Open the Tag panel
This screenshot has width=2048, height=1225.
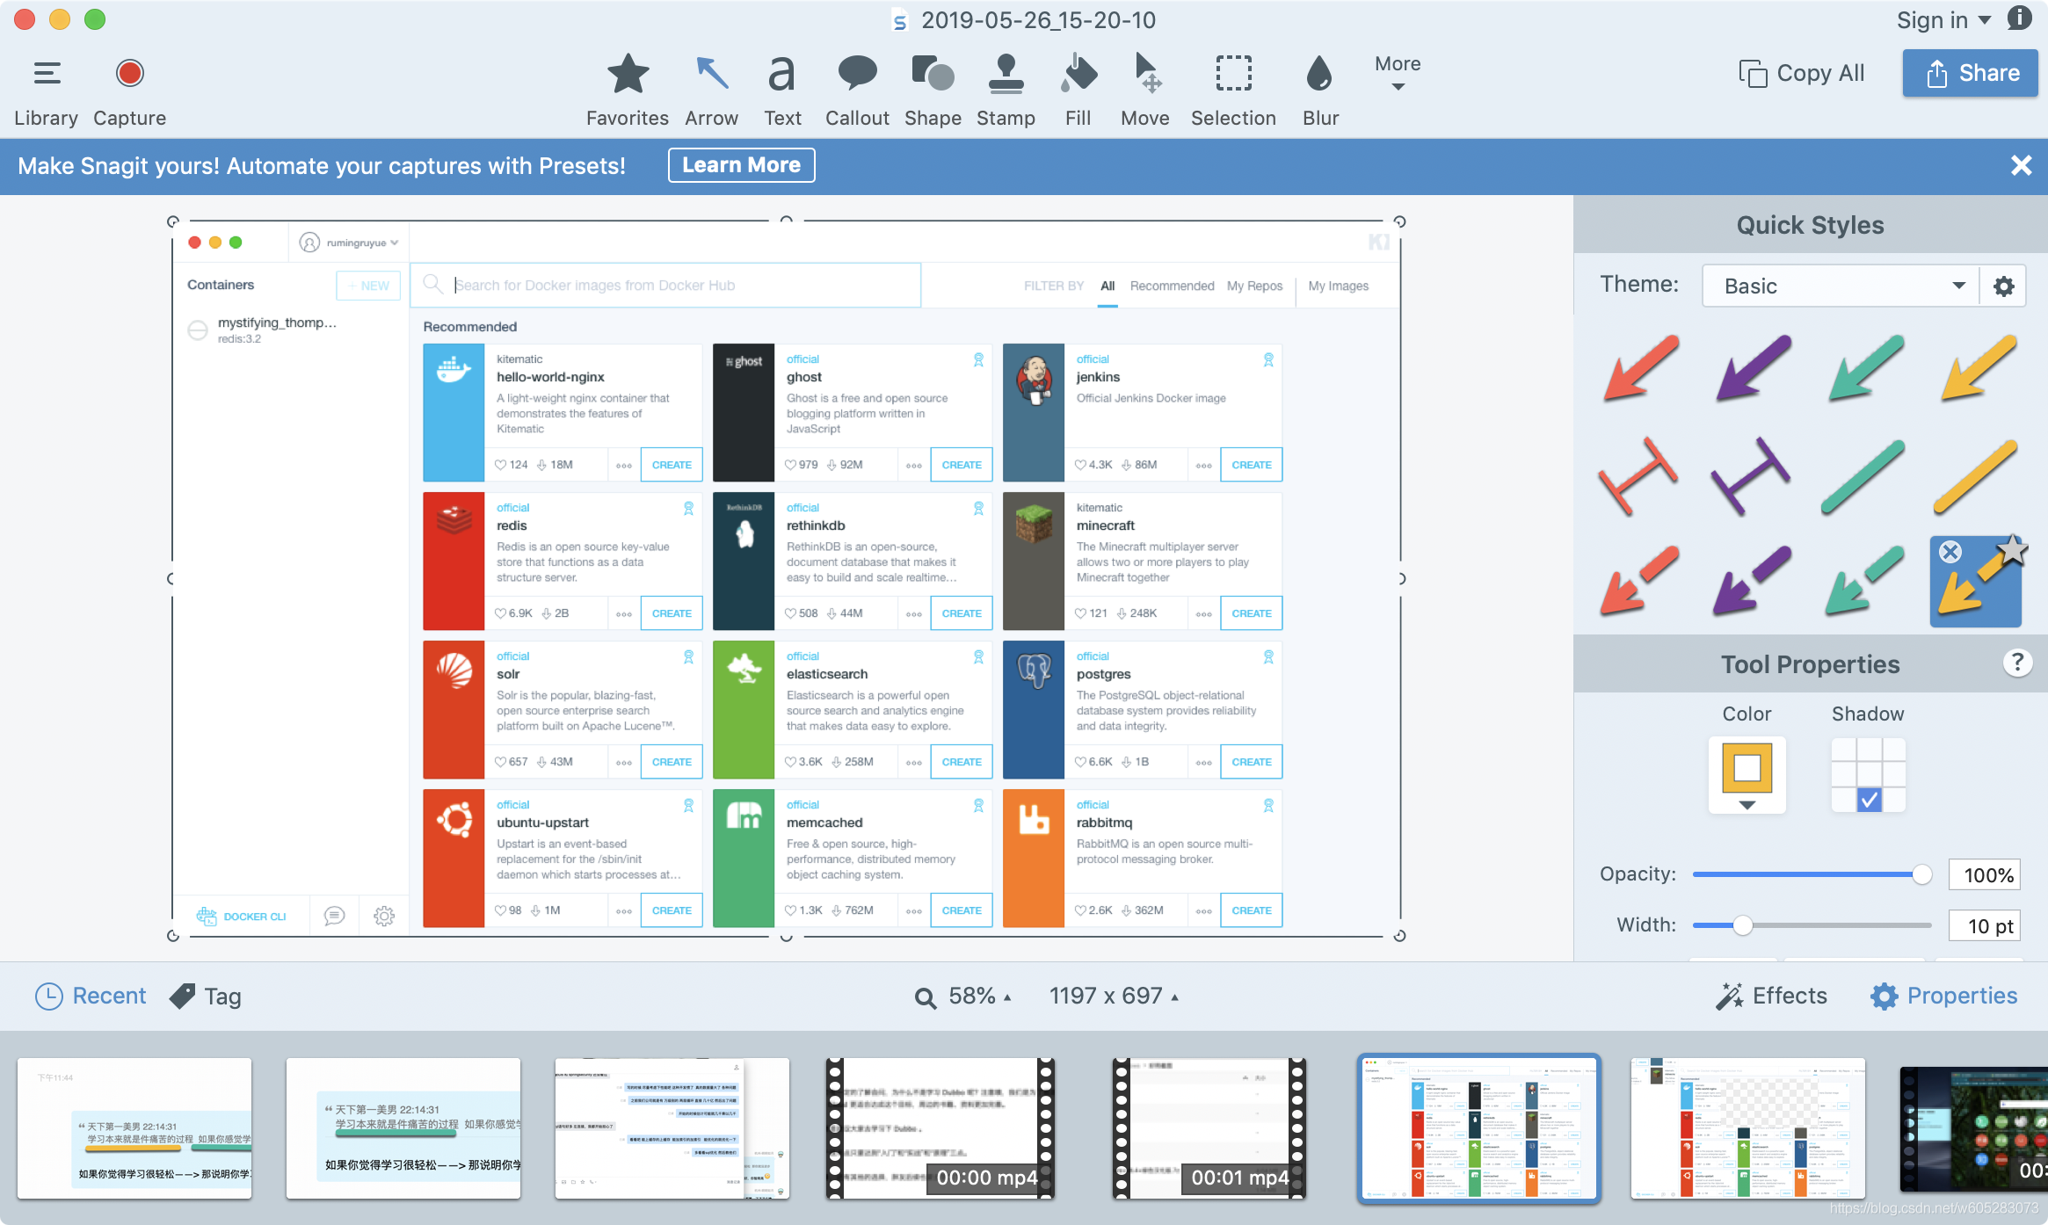[x=206, y=996]
